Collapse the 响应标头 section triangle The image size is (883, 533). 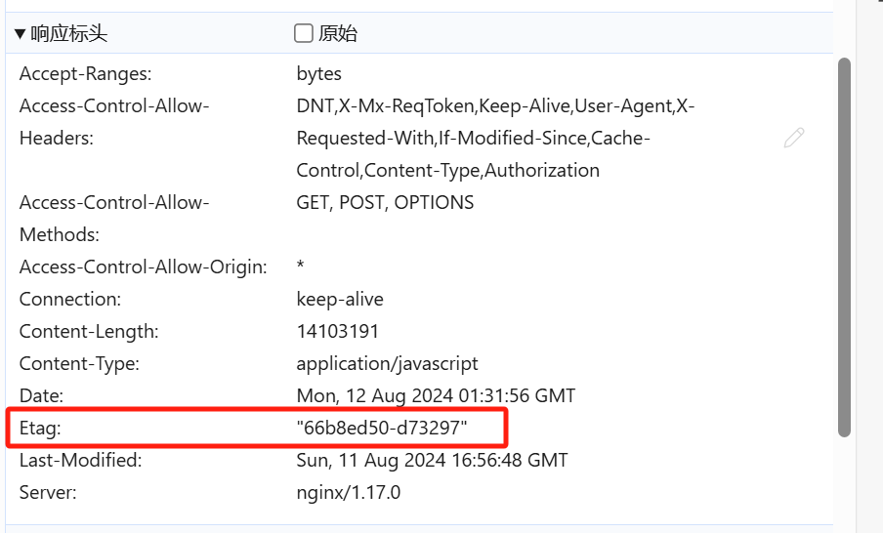pyautogui.click(x=21, y=34)
